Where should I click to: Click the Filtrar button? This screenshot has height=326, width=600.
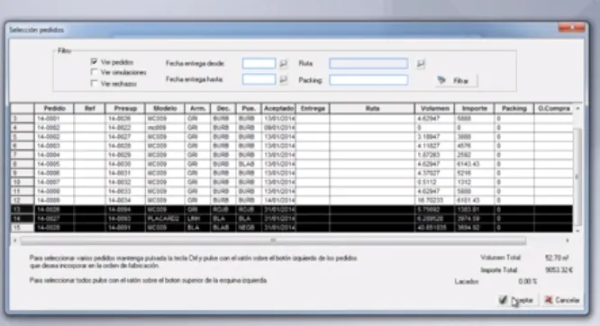(456, 81)
